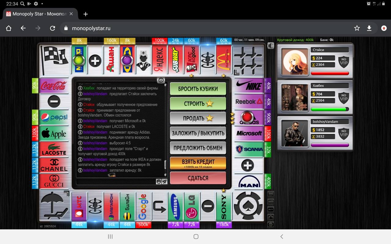391x244 pixels.
Task: Bookmark page with the star icon
Action: (357, 28)
